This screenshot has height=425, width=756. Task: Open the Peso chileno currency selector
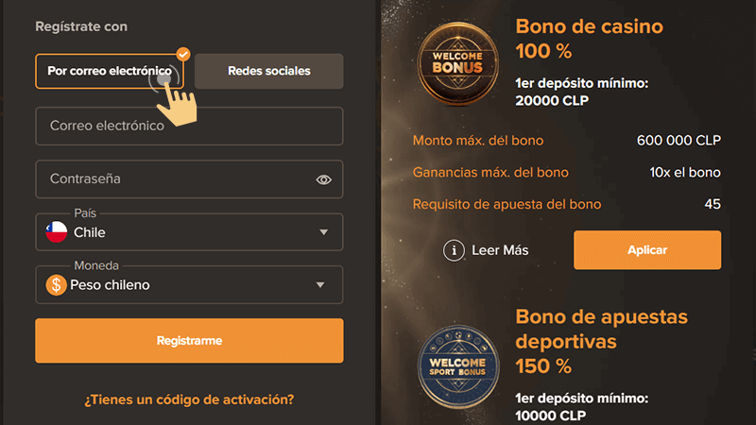pyautogui.click(x=189, y=285)
